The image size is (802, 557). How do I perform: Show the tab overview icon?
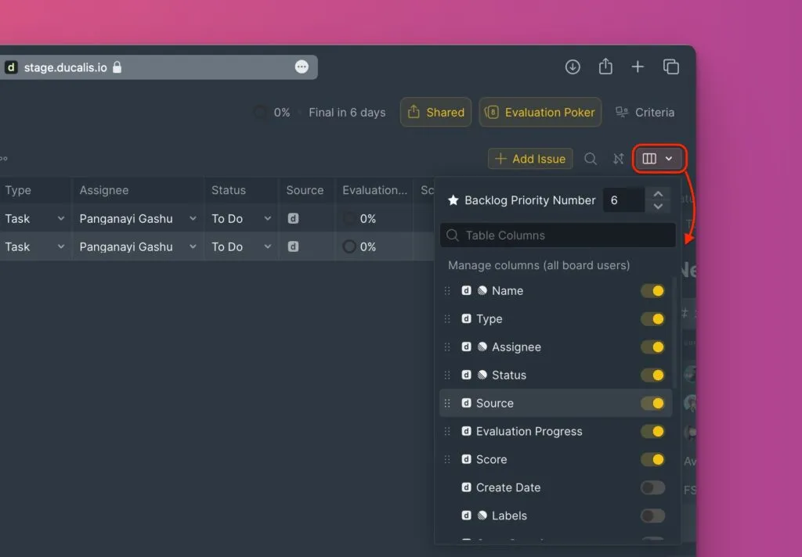670,67
